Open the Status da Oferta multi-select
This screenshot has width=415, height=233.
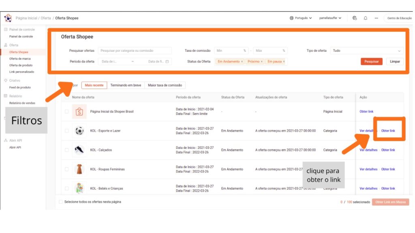tap(251, 61)
